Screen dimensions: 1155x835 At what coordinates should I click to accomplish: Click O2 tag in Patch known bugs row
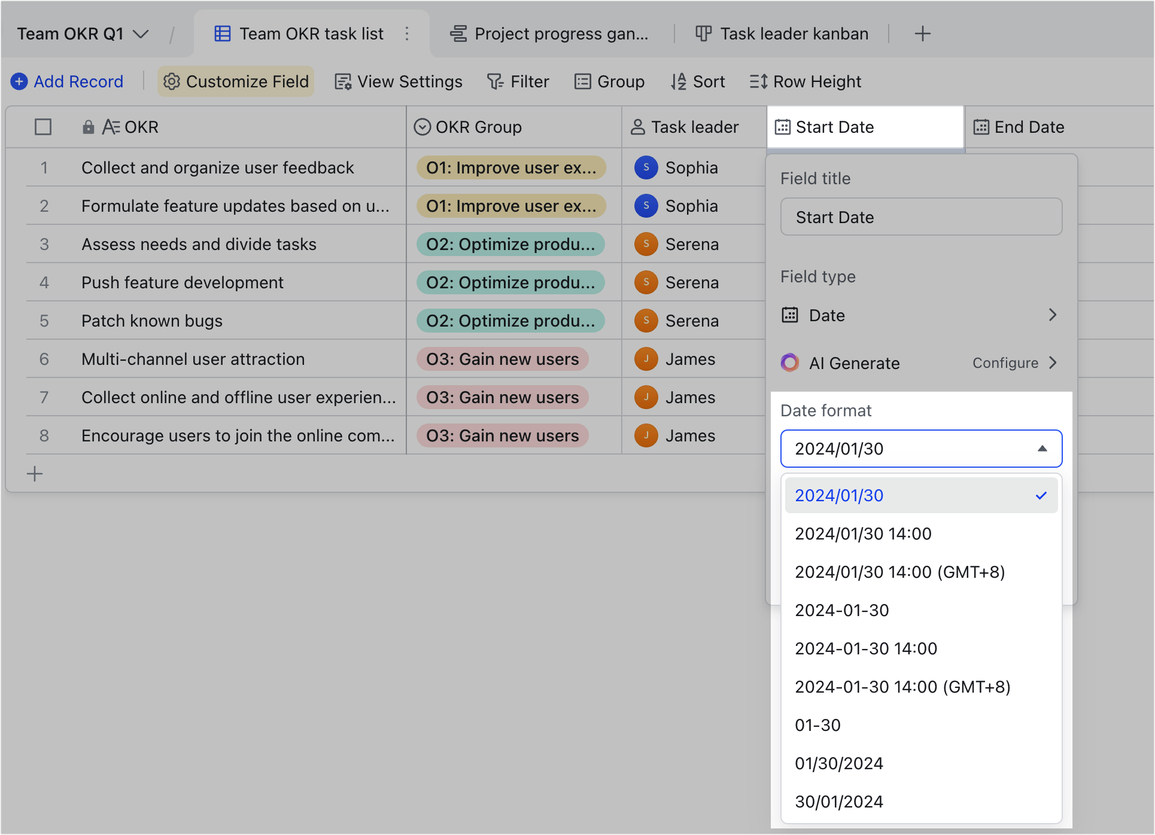pos(510,321)
